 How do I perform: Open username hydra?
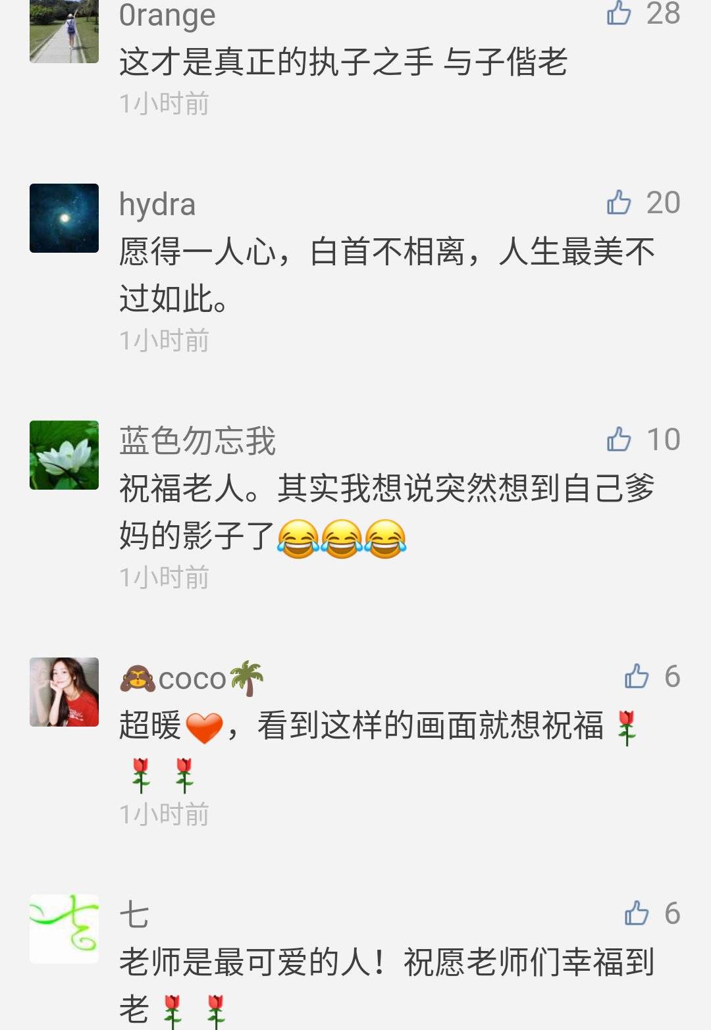click(157, 205)
